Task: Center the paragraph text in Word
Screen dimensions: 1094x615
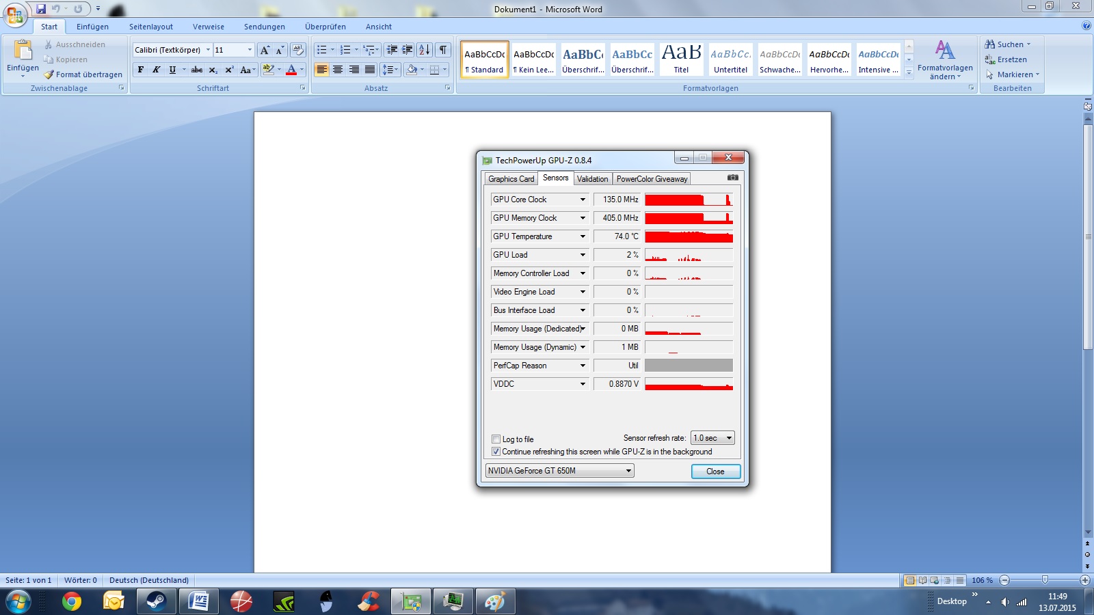Action: point(338,70)
